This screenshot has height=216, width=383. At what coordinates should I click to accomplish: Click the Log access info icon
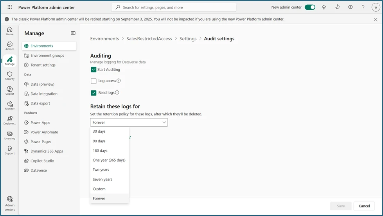(x=119, y=81)
